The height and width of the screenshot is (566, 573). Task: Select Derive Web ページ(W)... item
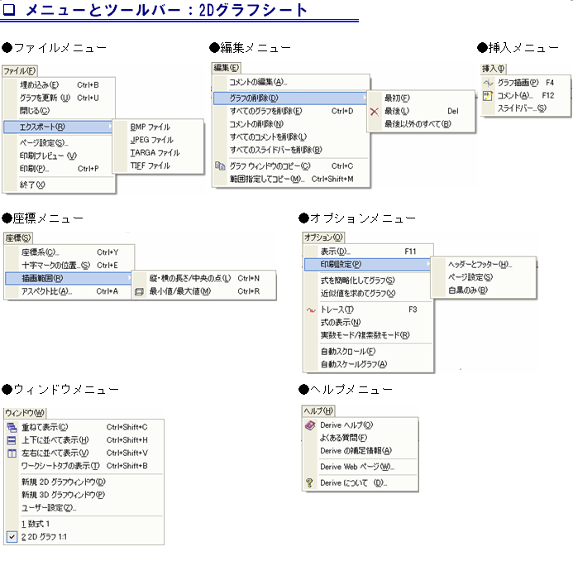click(x=361, y=467)
